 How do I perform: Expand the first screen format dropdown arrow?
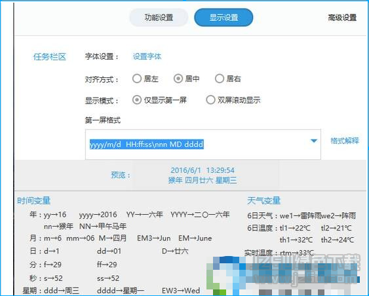(x=314, y=141)
